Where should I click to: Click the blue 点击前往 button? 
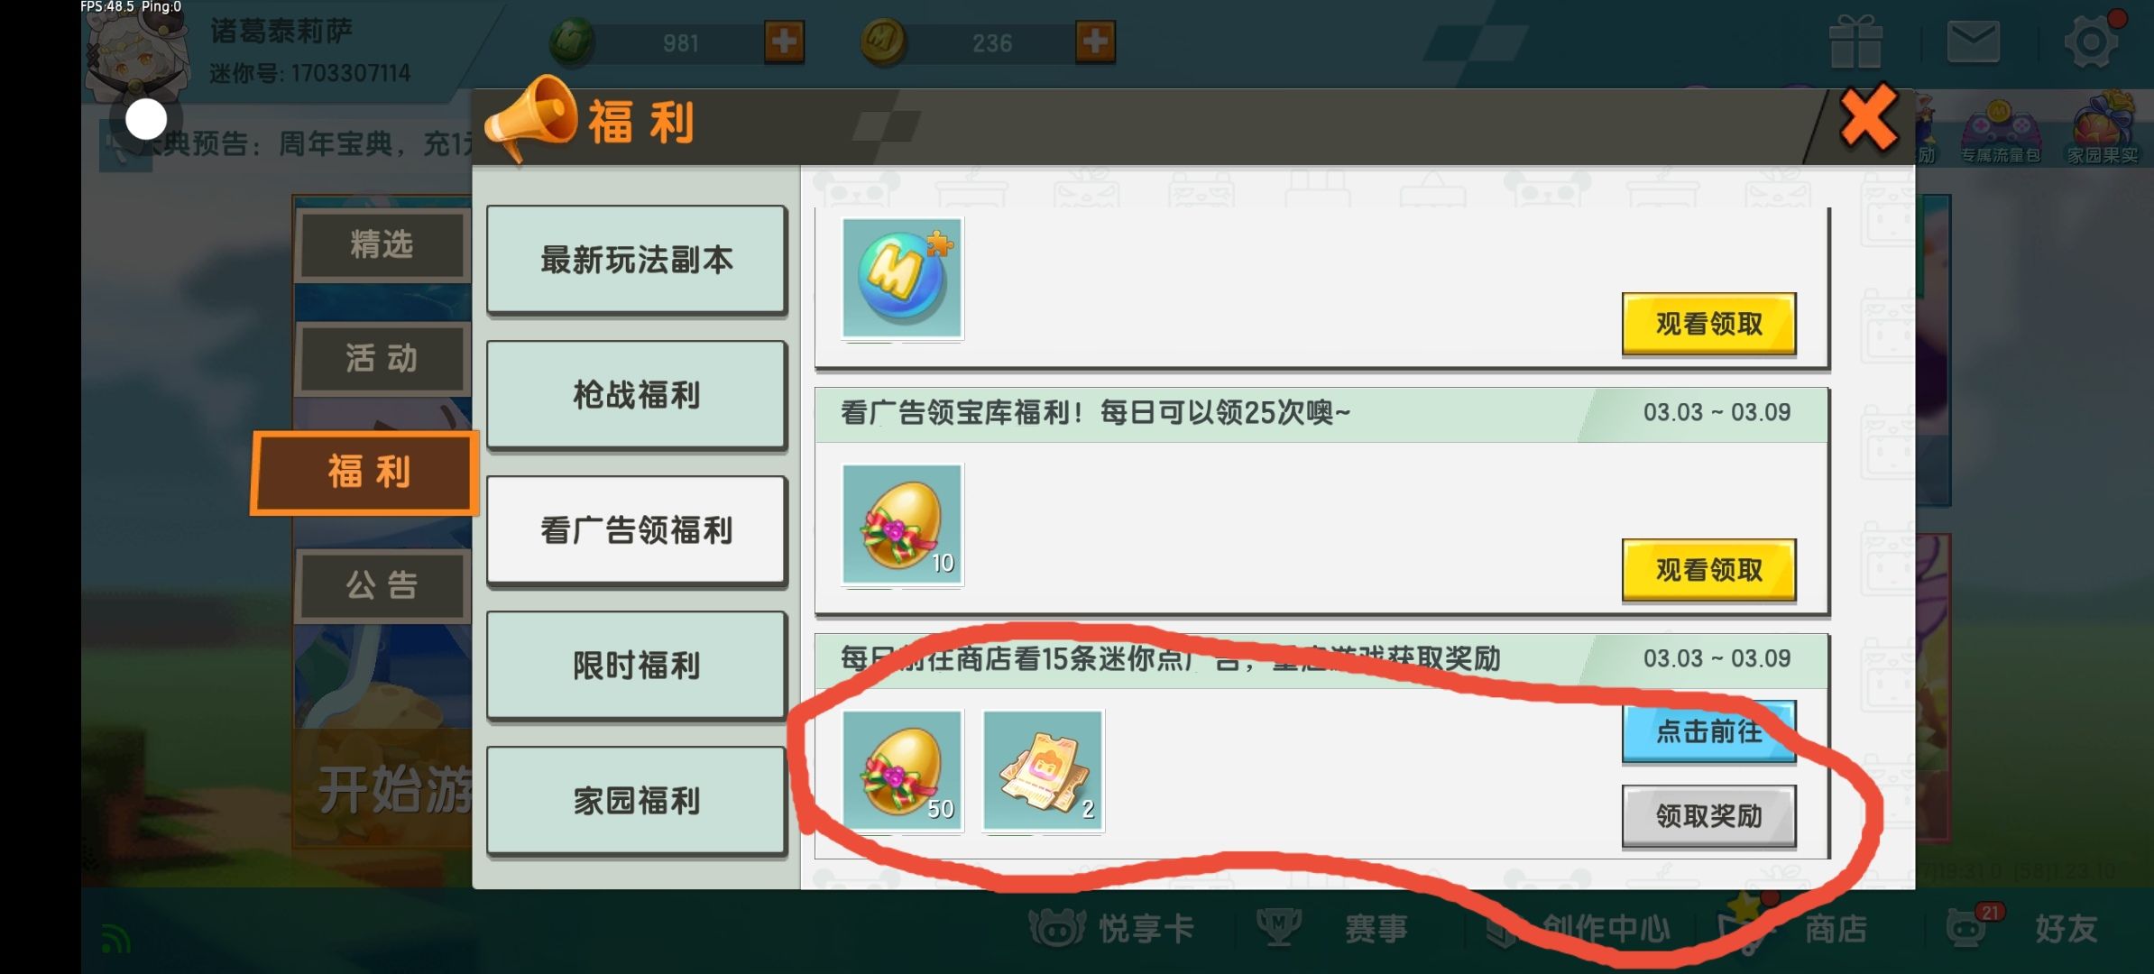[1709, 731]
